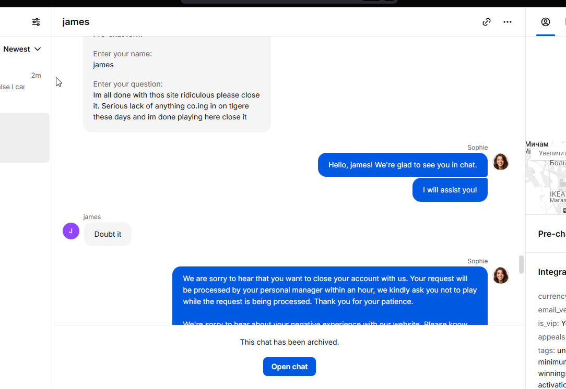Screen dimensions: 566x389
Task: Click james's purple J avatar
Action: 71,231
